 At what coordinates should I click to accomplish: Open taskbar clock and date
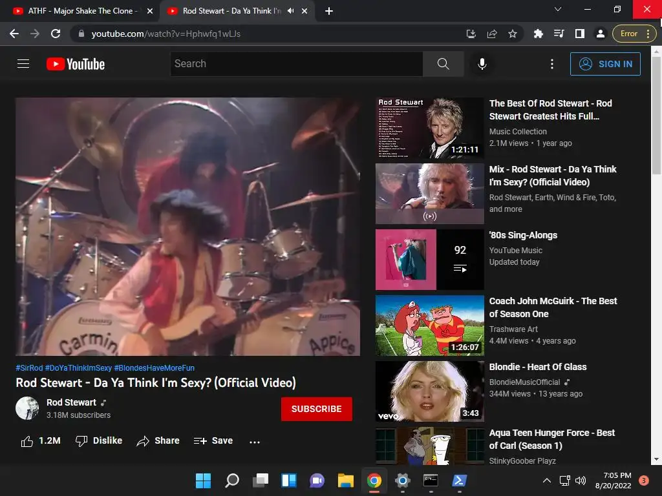[x=613, y=480]
